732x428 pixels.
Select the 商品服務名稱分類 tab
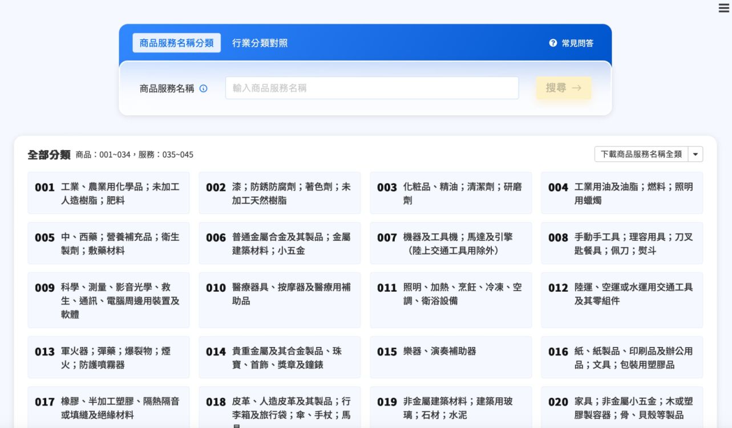coord(176,43)
